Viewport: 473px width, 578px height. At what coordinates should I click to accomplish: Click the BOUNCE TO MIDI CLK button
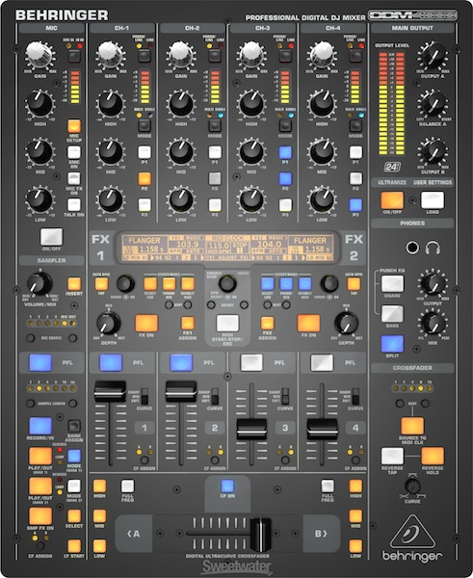pos(412,426)
